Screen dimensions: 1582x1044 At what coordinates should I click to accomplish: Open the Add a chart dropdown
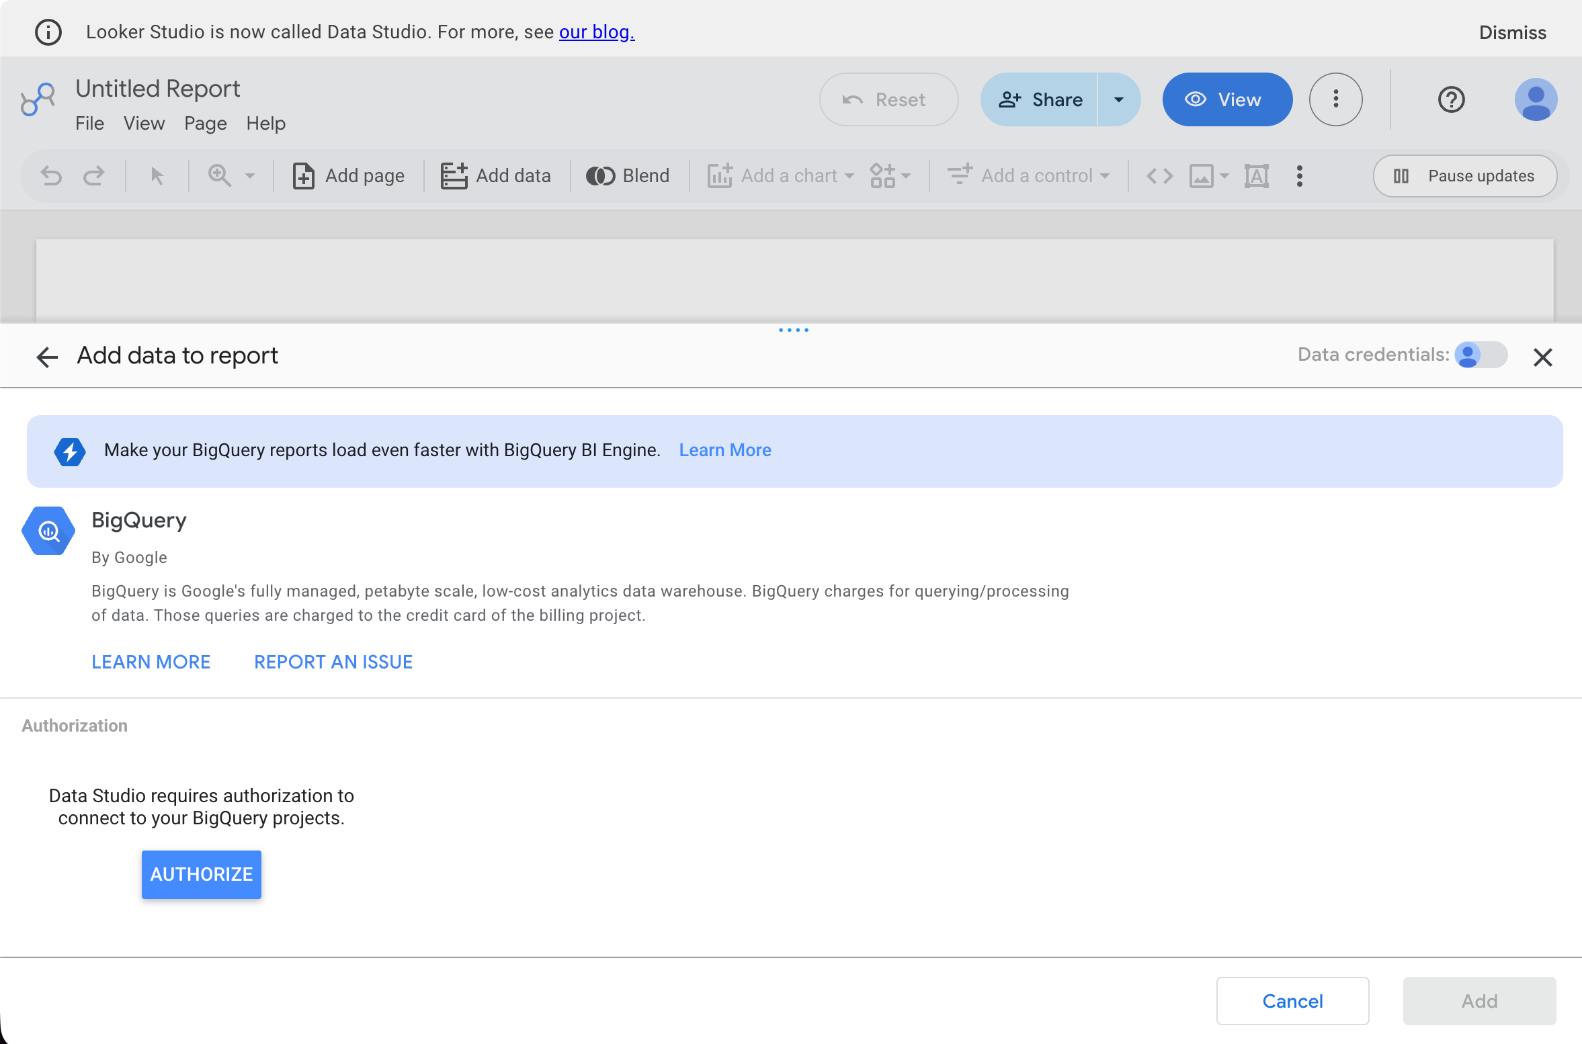point(781,176)
